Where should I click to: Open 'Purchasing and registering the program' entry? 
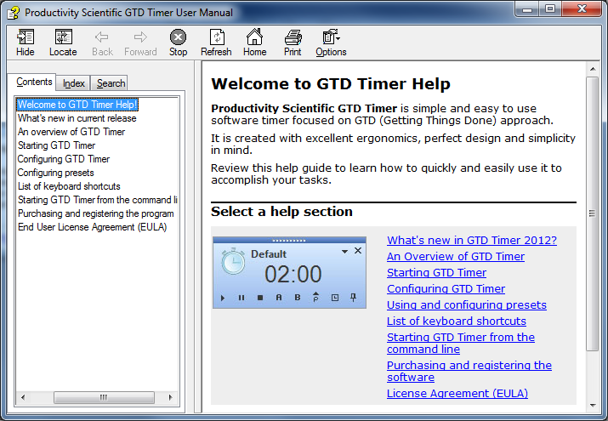point(96,213)
